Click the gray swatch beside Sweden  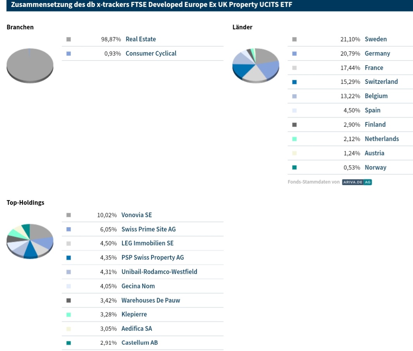pyautogui.click(x=294, y=39)
